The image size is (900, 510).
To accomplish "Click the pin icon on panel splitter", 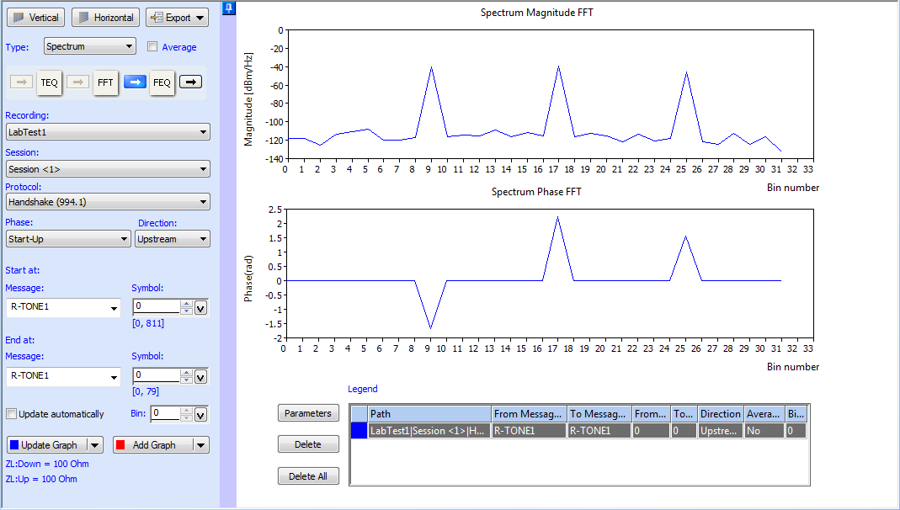I will click(x=228, y=8).
